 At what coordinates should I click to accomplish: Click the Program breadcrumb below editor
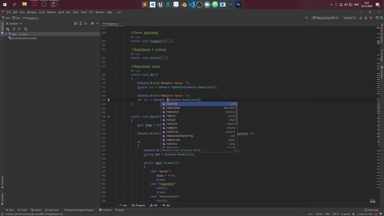(139, 205)
